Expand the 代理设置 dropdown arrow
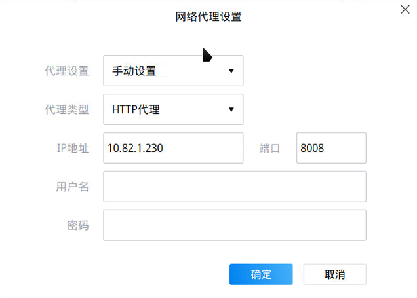This screenshot has height=298, width=417. tap(231, 71)
